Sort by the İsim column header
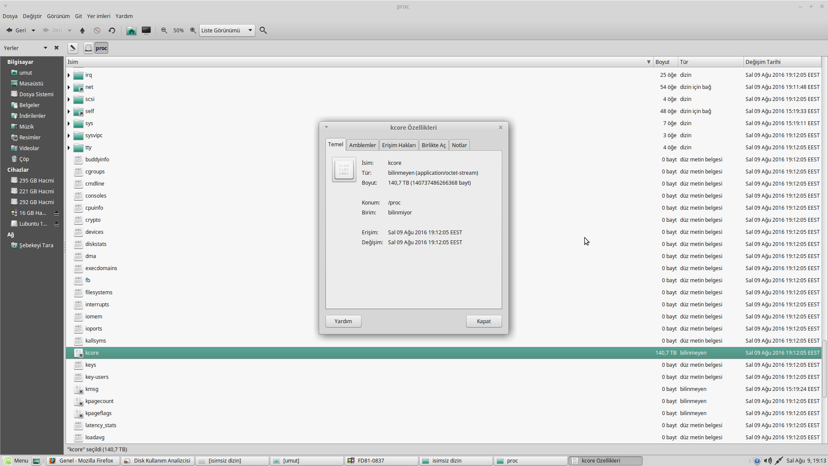Viewport: 828px width, 466px height. coord(359,62)
